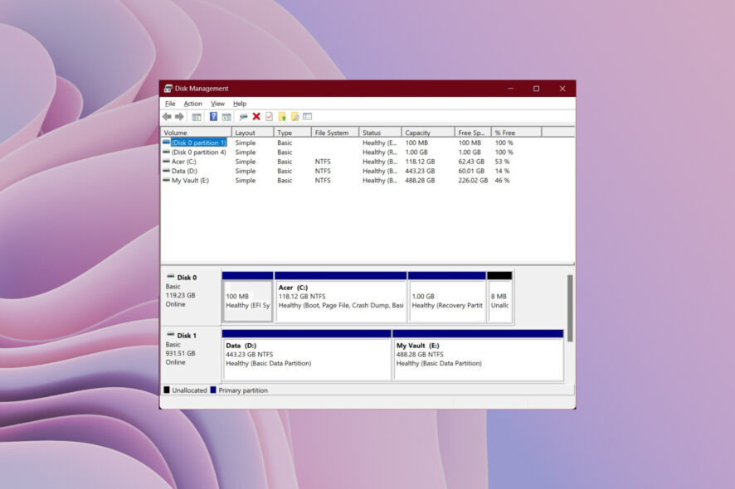Click drive icon beside Acer (C:) row

[x=167, y=162]
